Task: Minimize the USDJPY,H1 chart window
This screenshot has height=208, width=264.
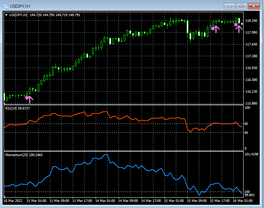Action: (230, 6)
